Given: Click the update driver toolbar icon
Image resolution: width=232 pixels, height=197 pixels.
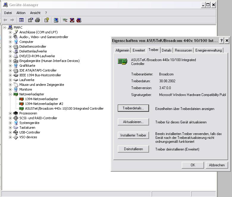Looking at the screenshot, I should [65, 20].
